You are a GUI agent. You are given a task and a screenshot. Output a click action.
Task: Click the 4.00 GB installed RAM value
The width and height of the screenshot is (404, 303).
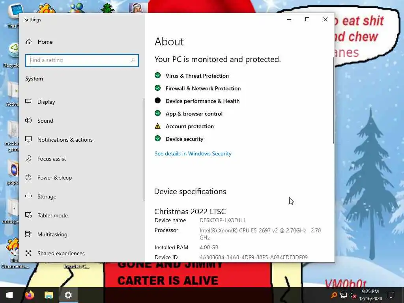(209, 247)
